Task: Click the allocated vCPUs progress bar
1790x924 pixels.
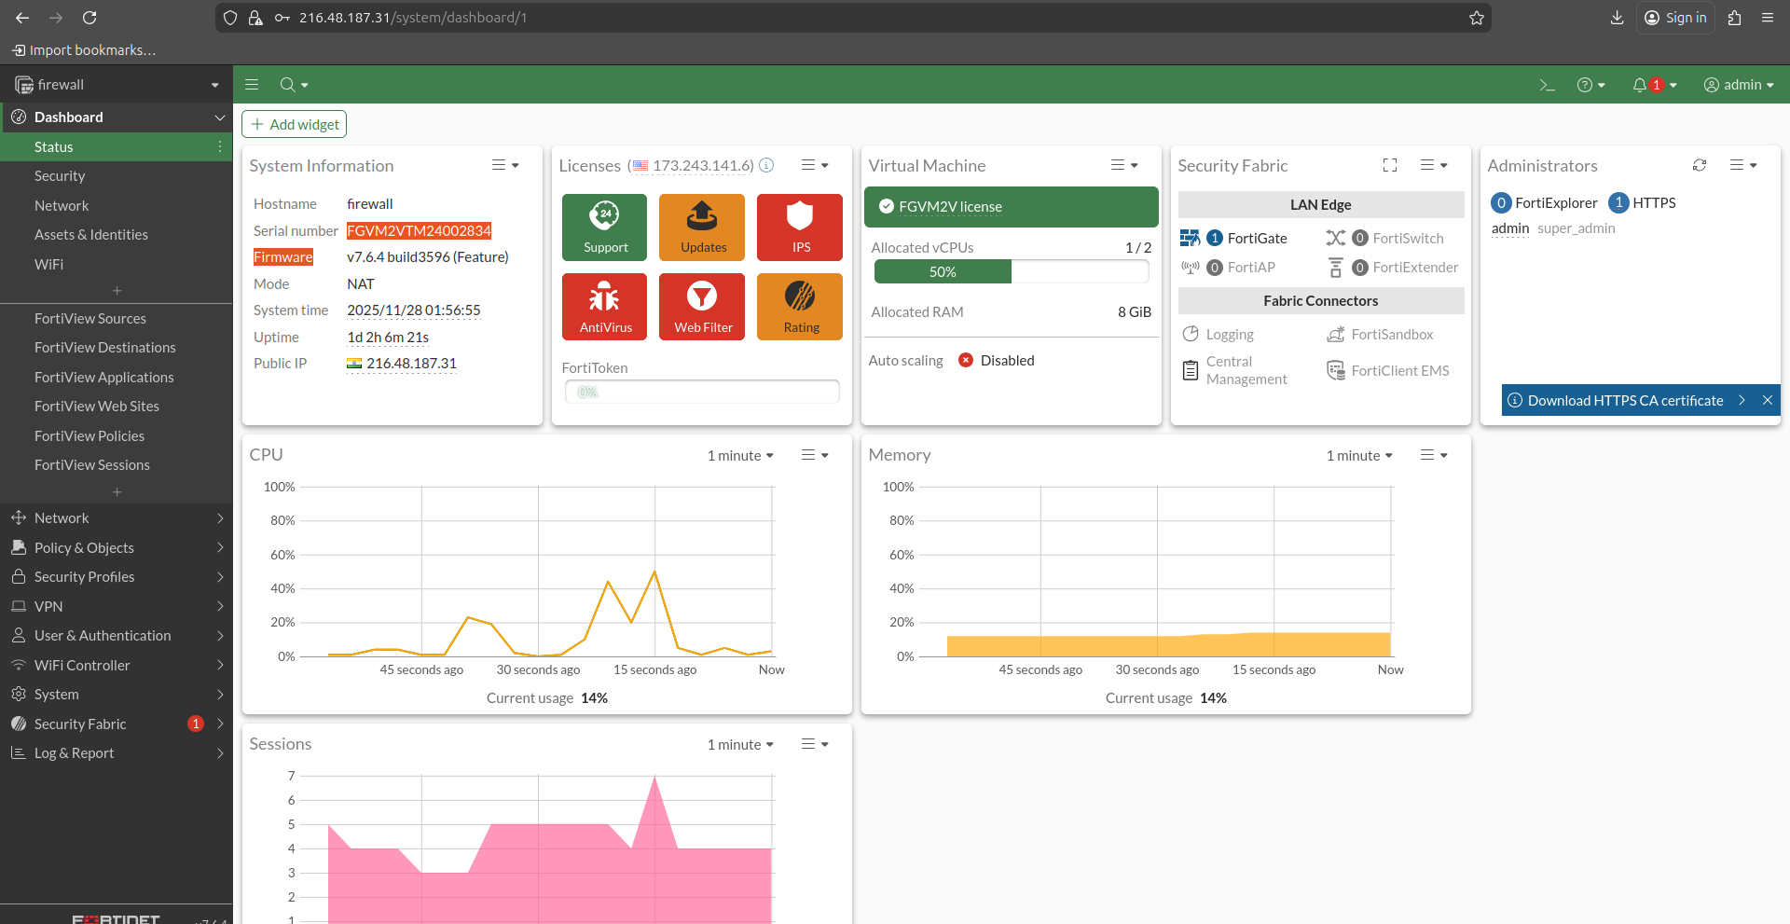Action: click(x=1011, y=271)
